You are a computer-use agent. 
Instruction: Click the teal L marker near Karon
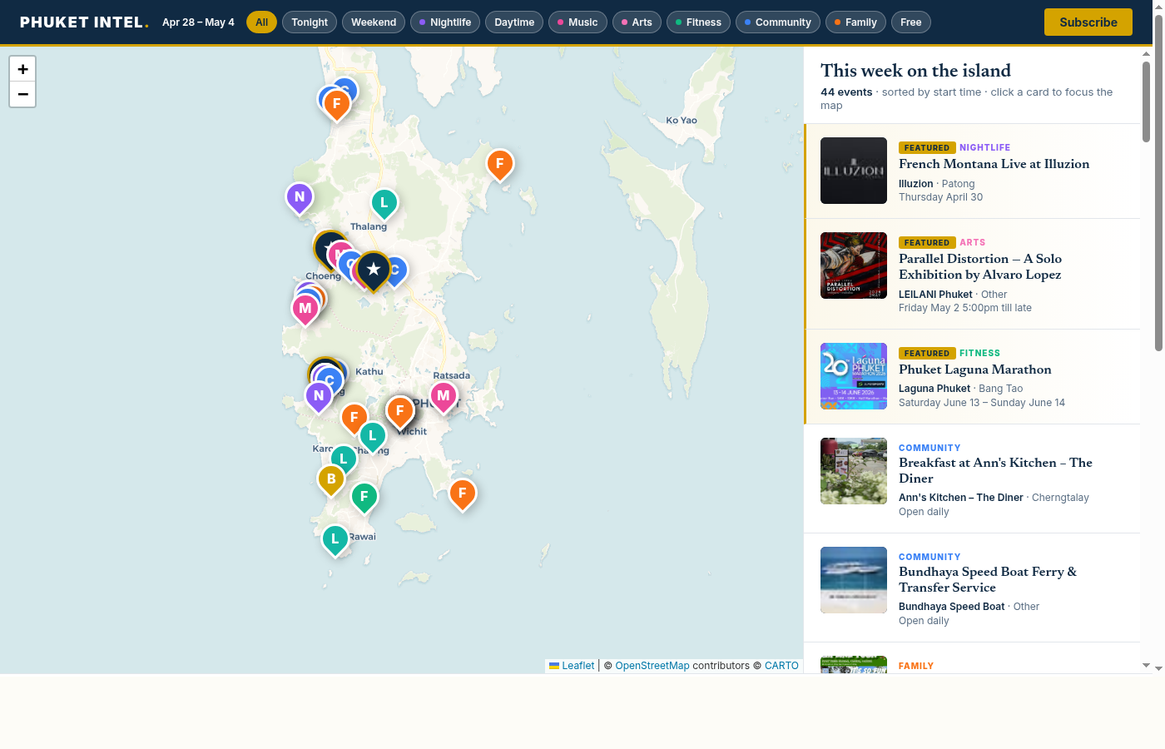click(343, 459)
